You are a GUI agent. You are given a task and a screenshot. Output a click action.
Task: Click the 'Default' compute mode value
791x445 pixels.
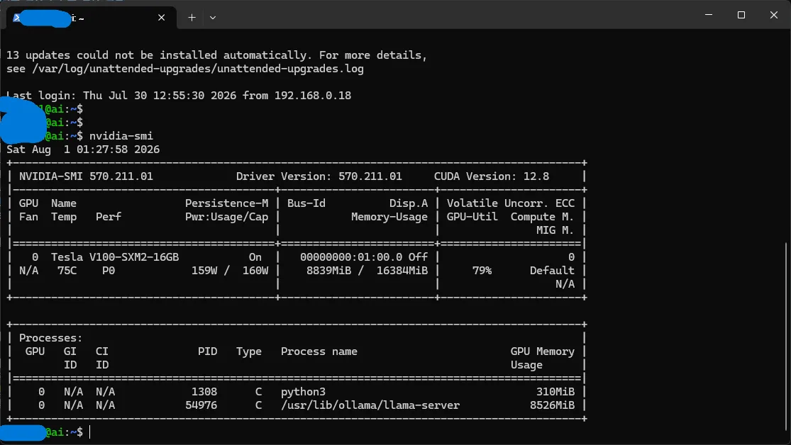tap(552, 271)
